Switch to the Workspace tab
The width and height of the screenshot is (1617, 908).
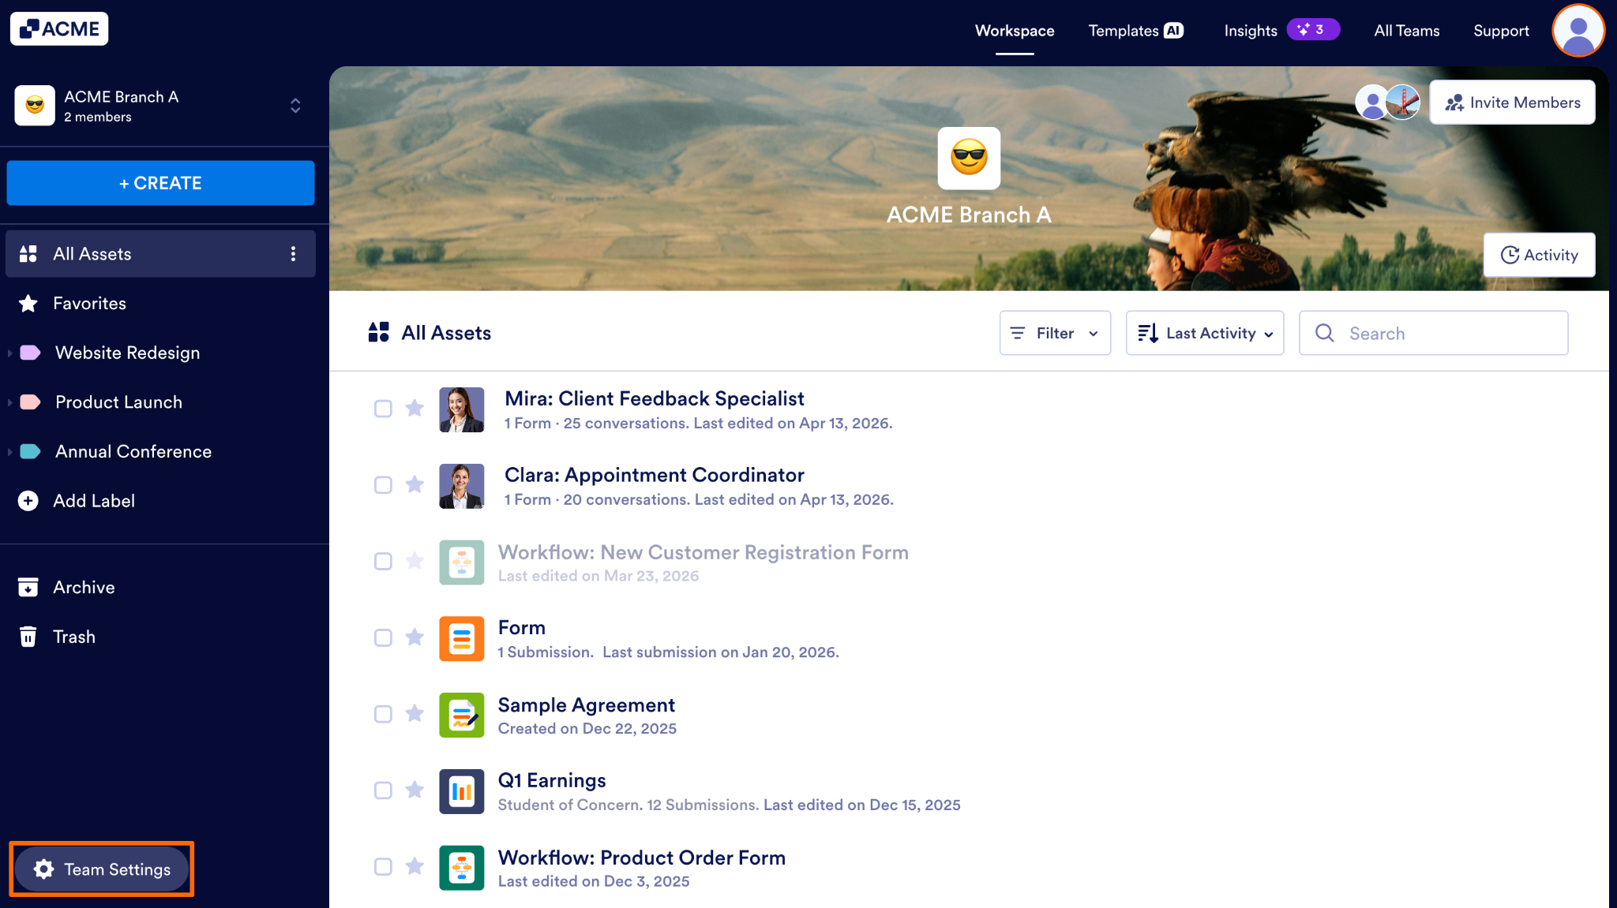pyautogui.click(x=1015, y=31)
